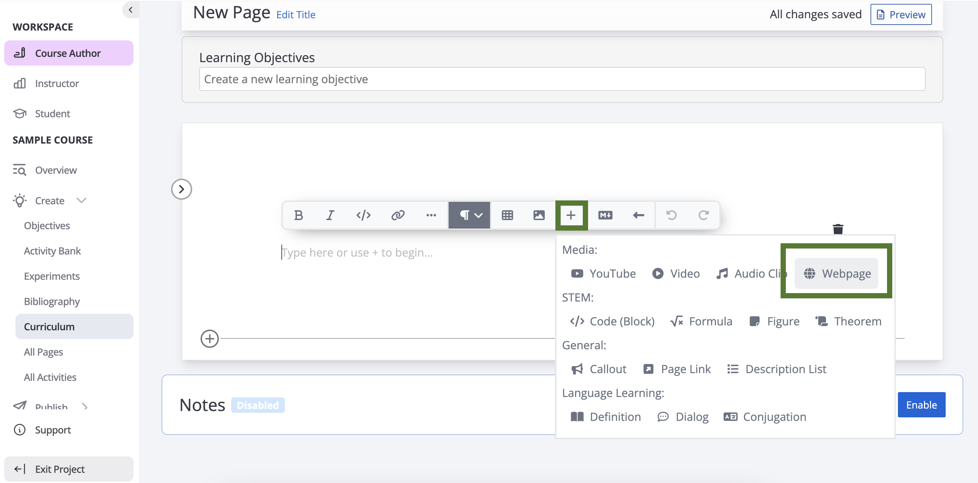Insert a hyperlink from the toolbar
The height and width of the screenshot is (483, 978).
coord(398,215)
